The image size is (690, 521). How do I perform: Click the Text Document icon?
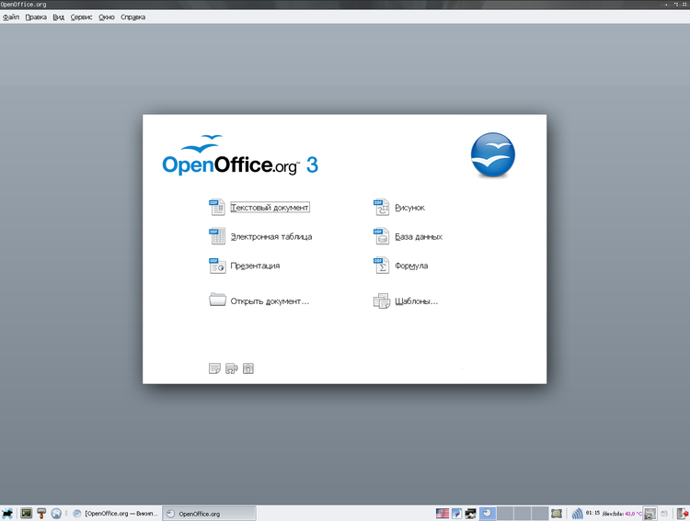[x=217, y=207]
